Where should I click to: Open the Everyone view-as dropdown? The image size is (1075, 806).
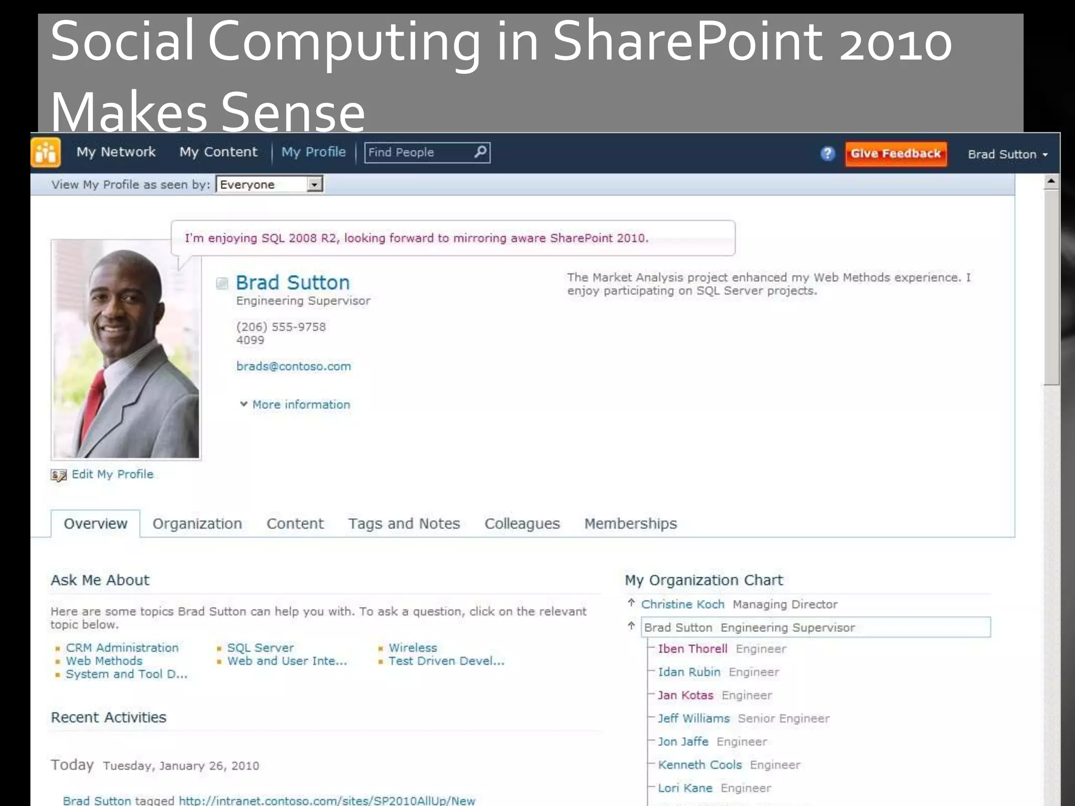click(x=269, y=185)
